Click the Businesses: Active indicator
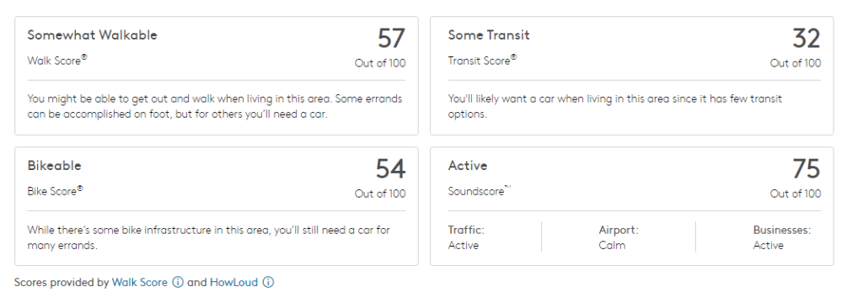This screenshot has width=863, height=303. tap(782, 237)
